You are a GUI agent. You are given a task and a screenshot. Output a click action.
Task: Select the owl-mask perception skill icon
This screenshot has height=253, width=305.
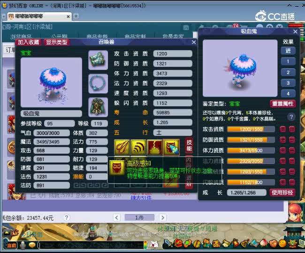171,148
